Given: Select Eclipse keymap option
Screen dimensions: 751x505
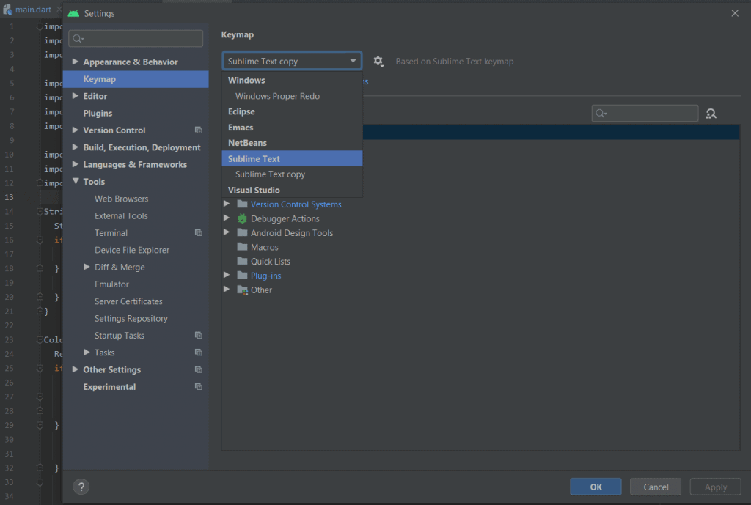Looking at the screenshot, I should 292,111.
